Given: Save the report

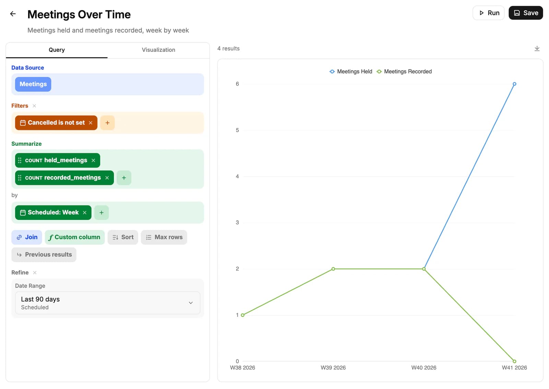Looking at the screenshot, I should 526,13.
